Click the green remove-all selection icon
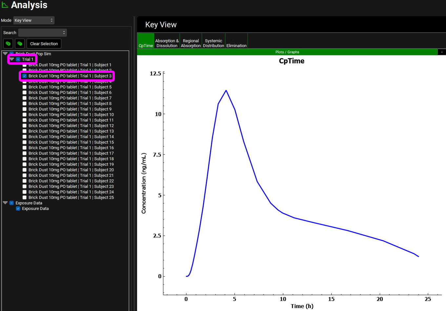Viewport: 446px width, 311px height. pos(20,44)
